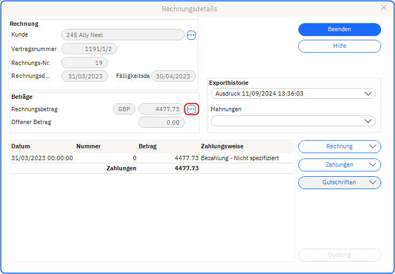This screenshot has height=274, width=395.
Task: Click the invoice date field 31/03/2023
Action: pyautogui.click(x=85, y=76)
